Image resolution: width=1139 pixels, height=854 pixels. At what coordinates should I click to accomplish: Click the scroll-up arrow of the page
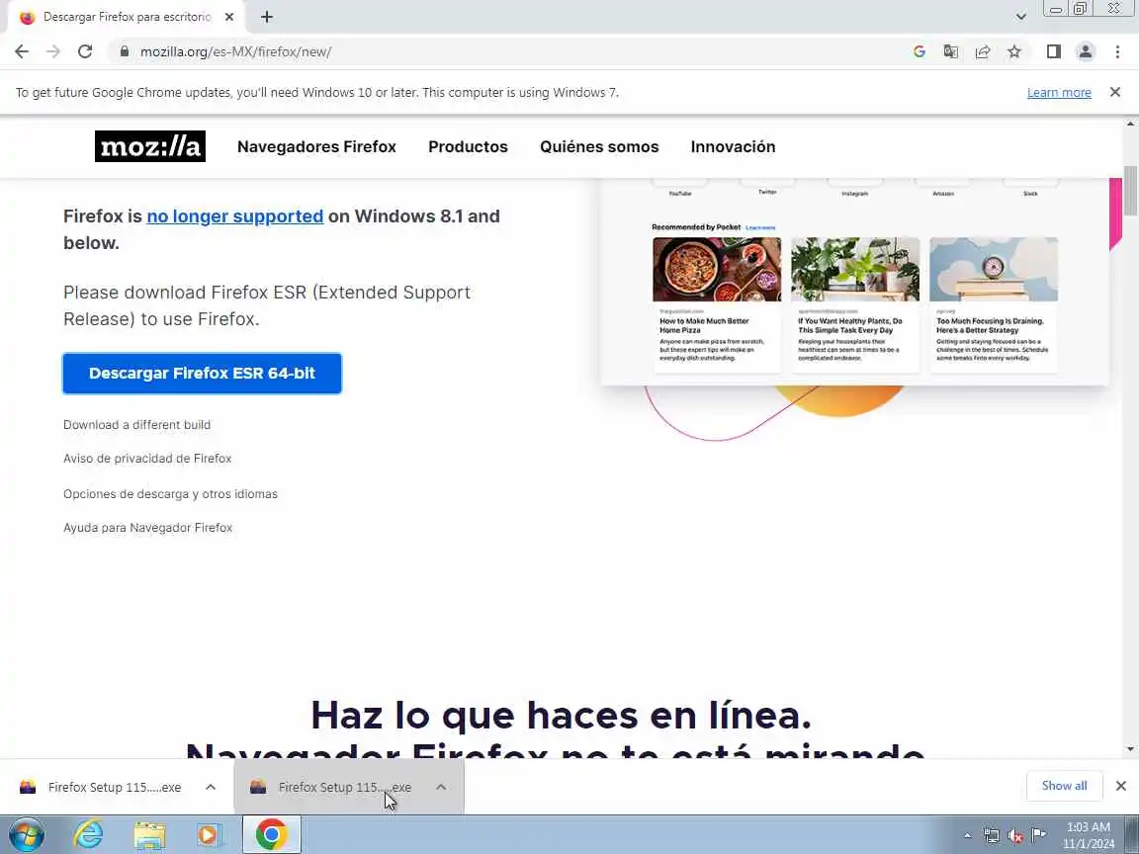tap(1130, 124)
